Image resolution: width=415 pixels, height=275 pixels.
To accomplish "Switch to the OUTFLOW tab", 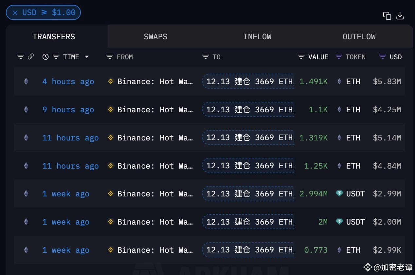I will [x=359, y=36].
